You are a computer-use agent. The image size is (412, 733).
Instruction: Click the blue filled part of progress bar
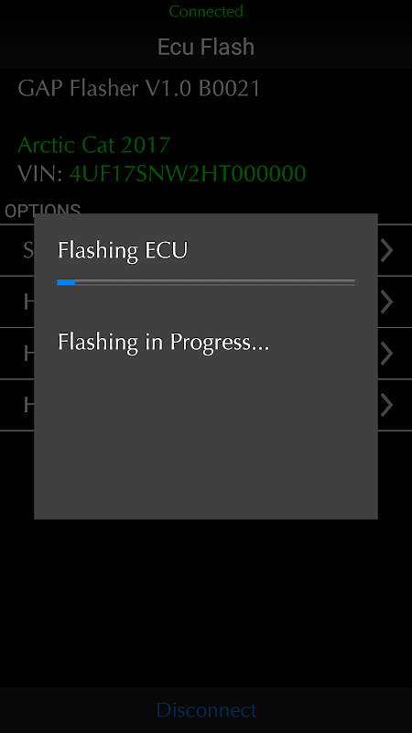[x=66, y=282]
